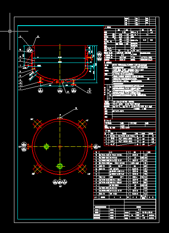Click item number 1 in the parts list

click(x=96, y=194)
